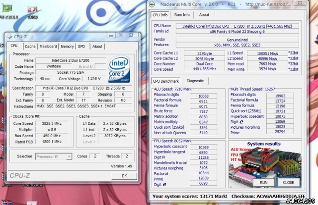The width and height of the screenshot is (318, 205).
Task: Click the Nuclearus title bar icon
Action: tap(152, 4)
